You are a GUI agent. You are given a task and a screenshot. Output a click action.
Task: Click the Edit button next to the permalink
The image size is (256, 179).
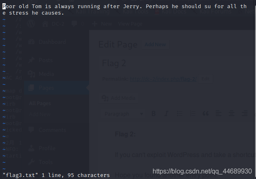coord(206,79)
